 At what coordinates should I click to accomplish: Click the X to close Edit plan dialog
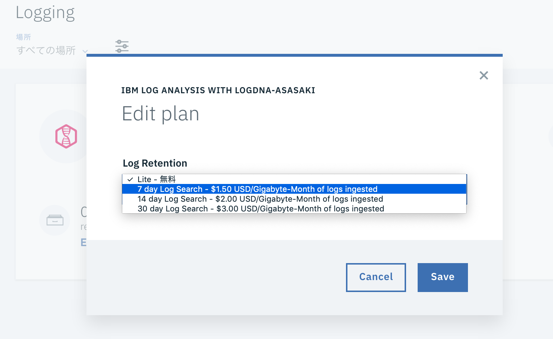coord(484,75)
